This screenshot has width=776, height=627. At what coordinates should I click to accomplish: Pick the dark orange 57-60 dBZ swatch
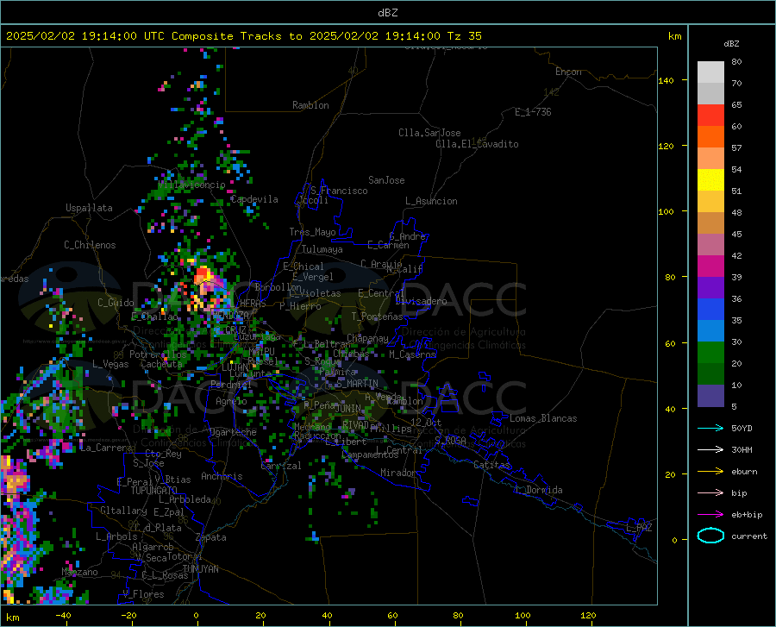click(x=710, y=137)
